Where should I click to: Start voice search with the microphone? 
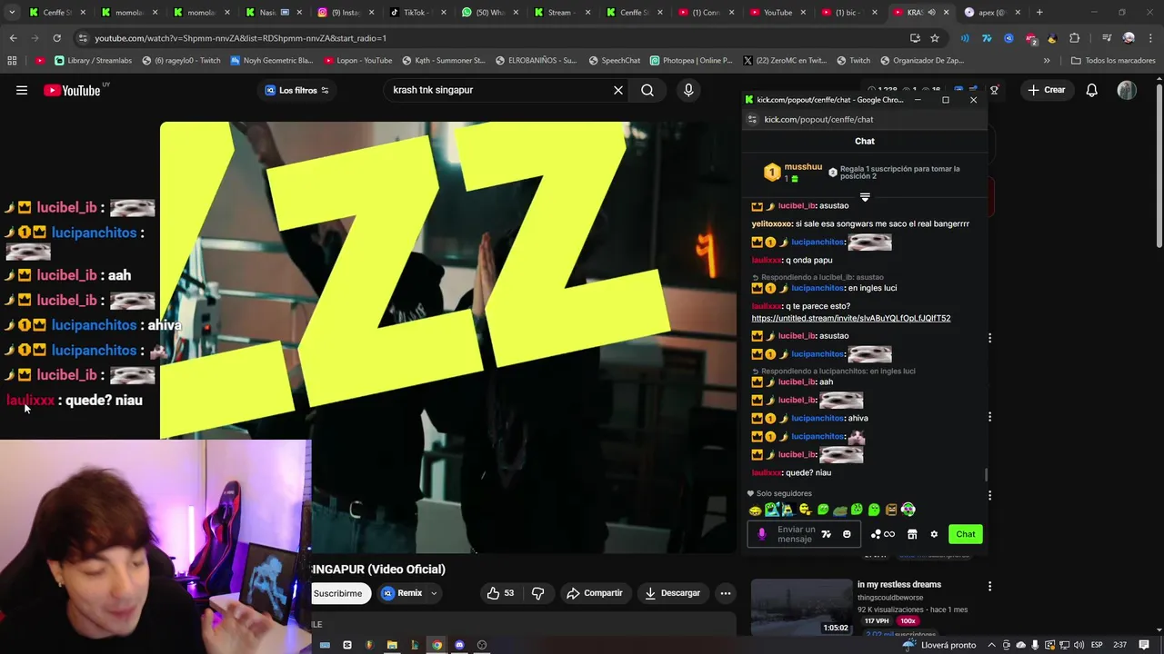pyautogui.click(x=688, y=90)
